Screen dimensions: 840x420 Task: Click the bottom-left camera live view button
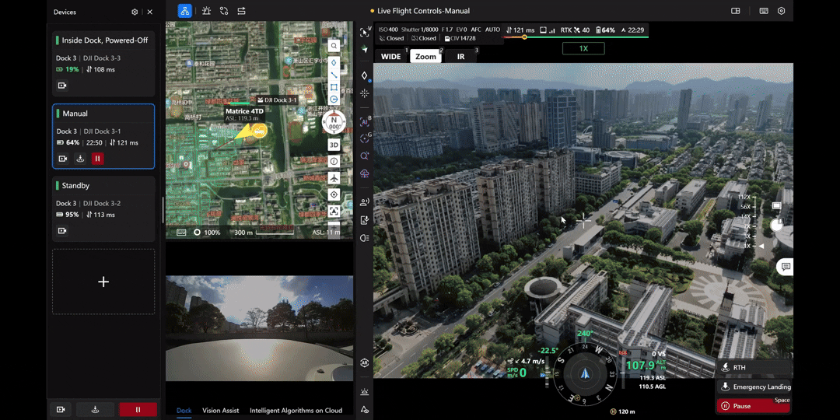pyautogui.click(x=61, y=410)
